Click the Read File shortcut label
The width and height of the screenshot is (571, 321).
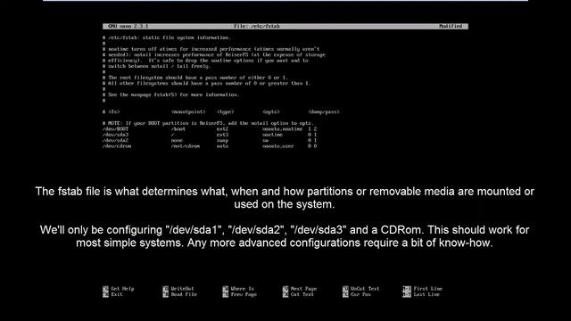[x=184, y=294]
